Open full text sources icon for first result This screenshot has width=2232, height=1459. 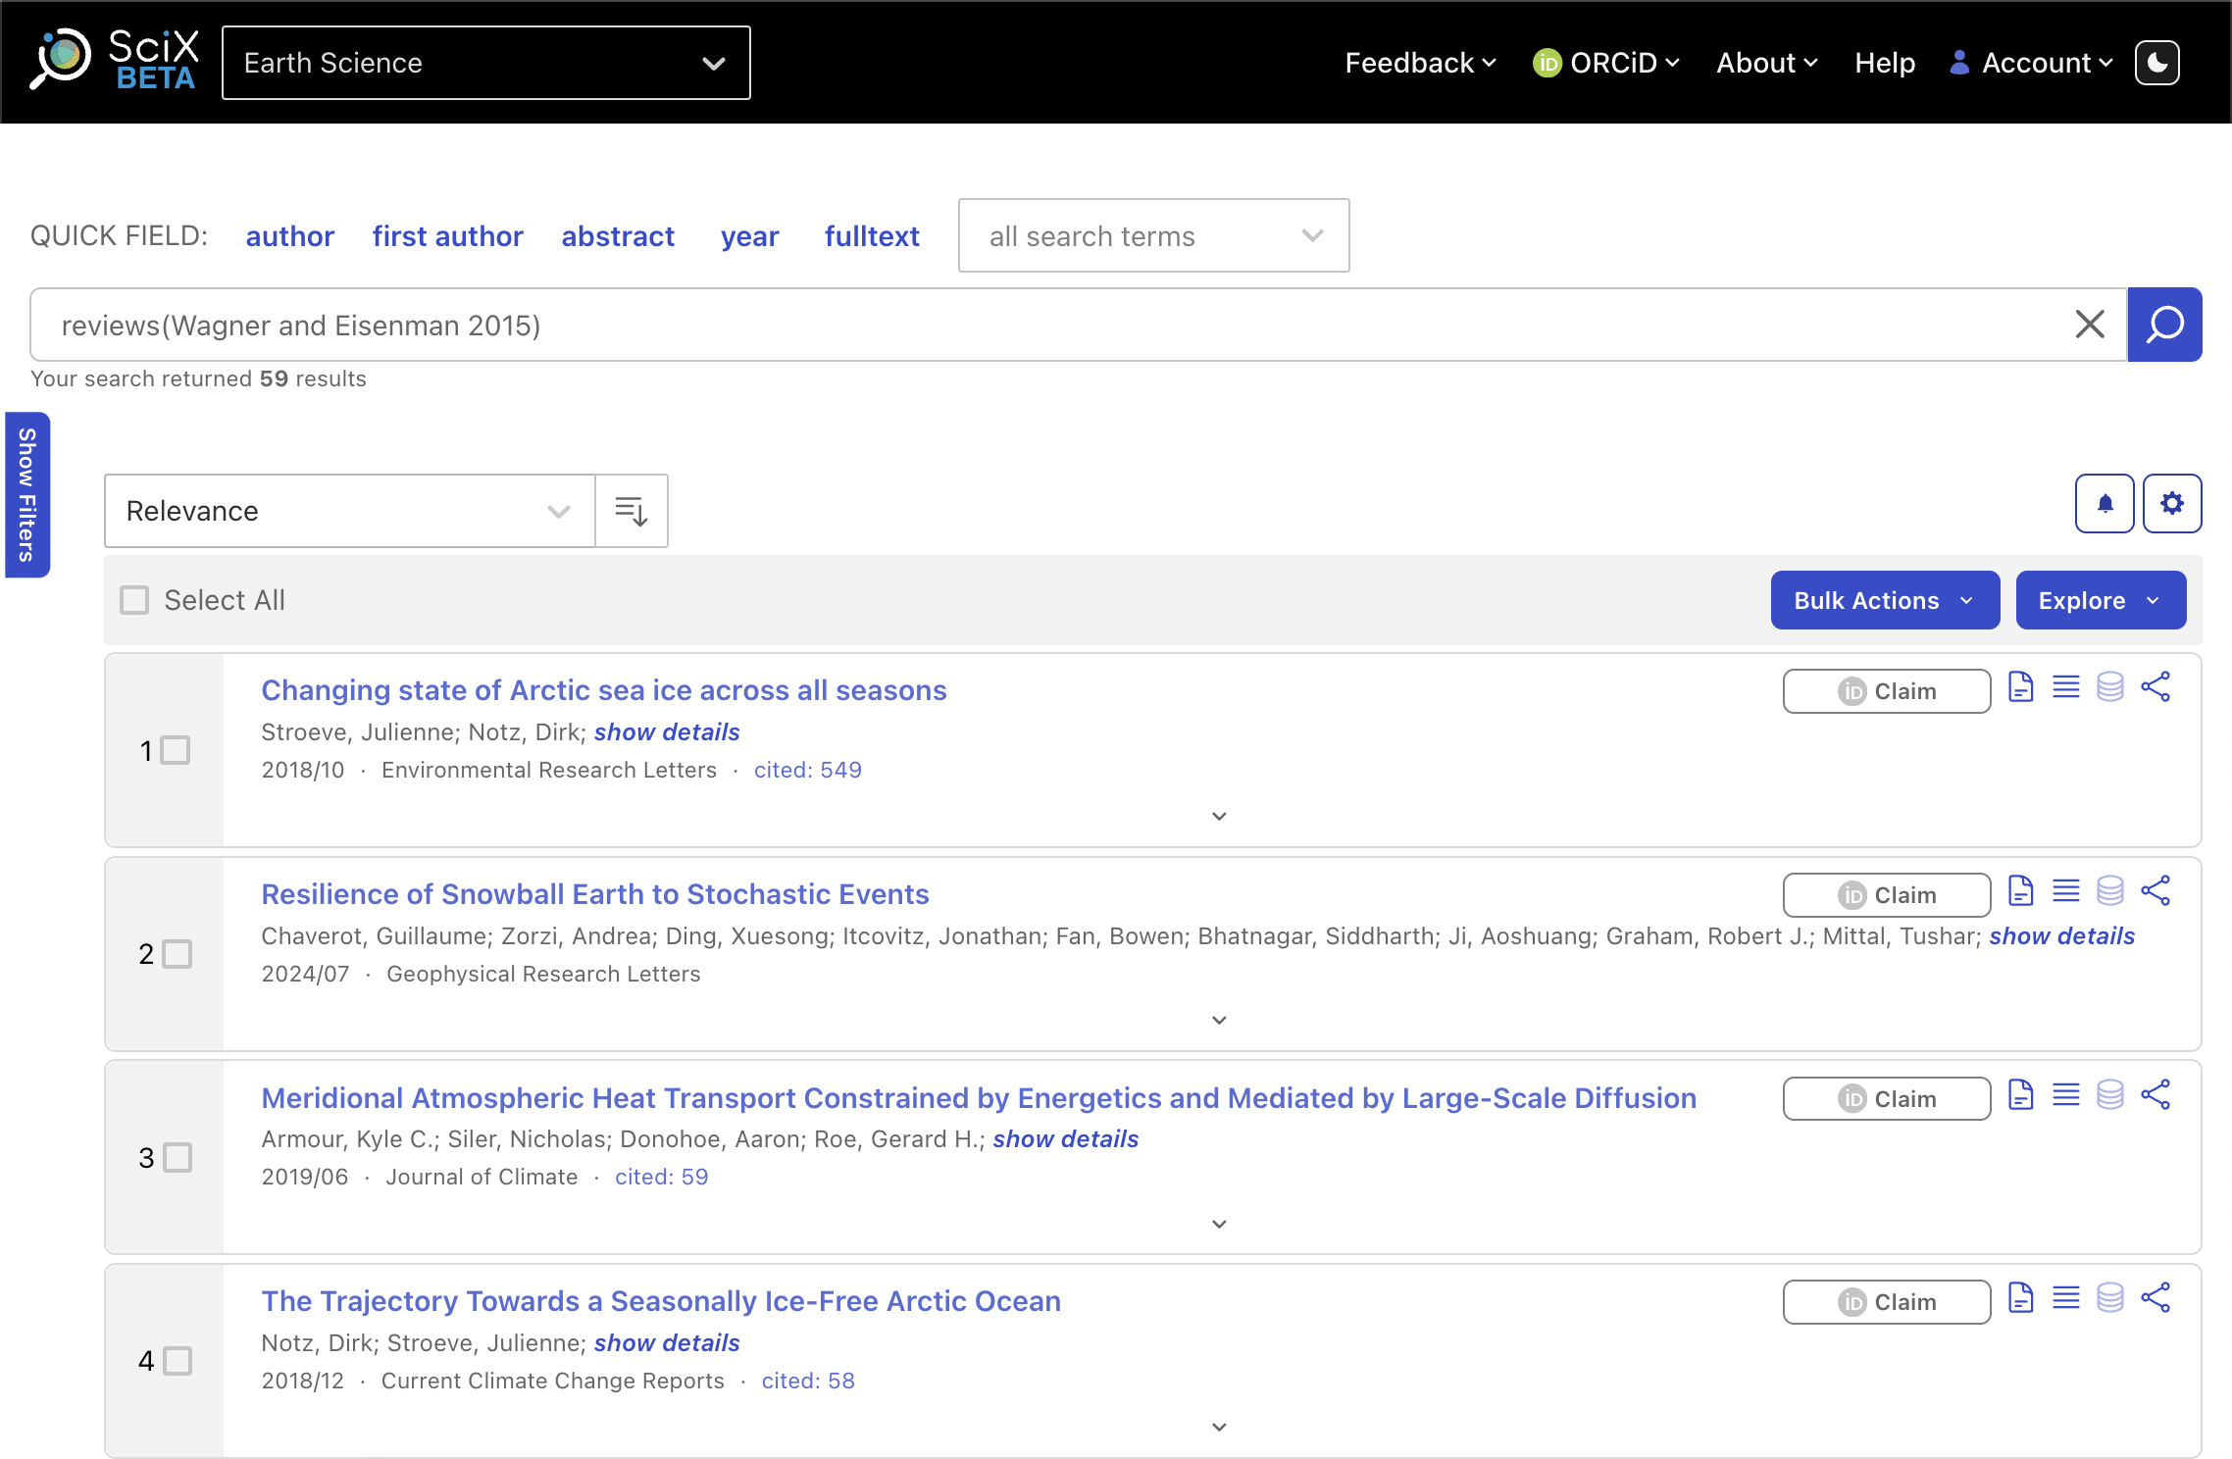2020,687
